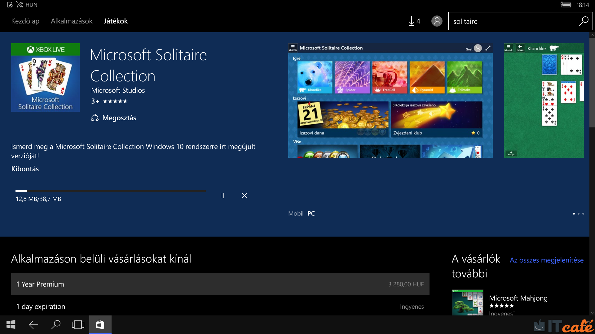Click the Microsoft Solitaire Collection title
Image resolution: width=595 pixels, height=334 pixels.
pos(148,65)
